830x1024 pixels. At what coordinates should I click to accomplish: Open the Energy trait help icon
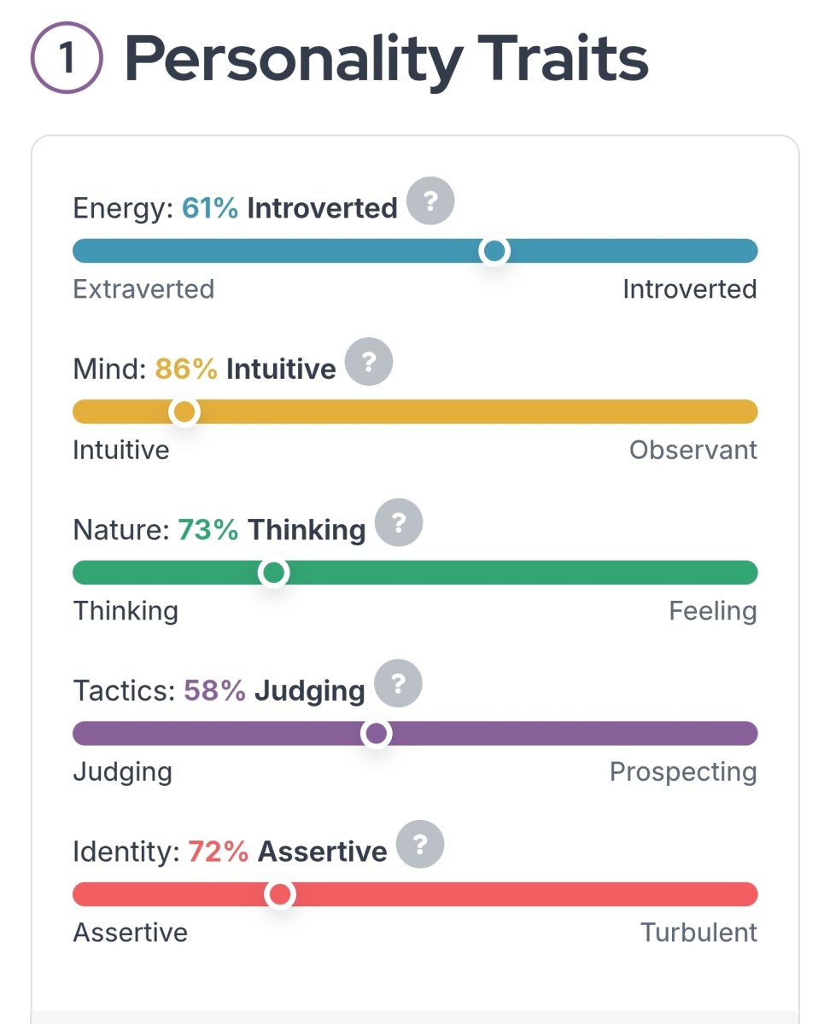coord(430,201)
